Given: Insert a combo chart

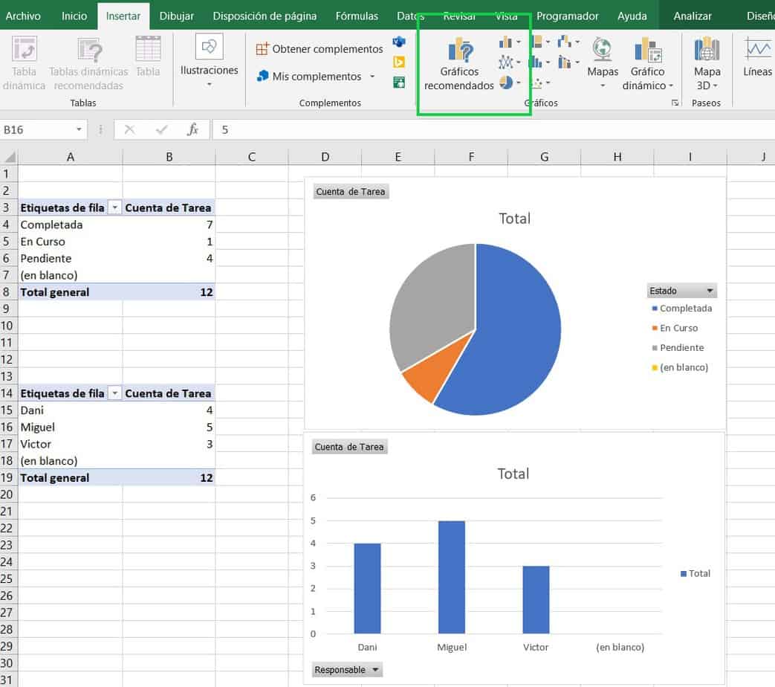Looking at the screenshot, I should [x=568, y=62].
